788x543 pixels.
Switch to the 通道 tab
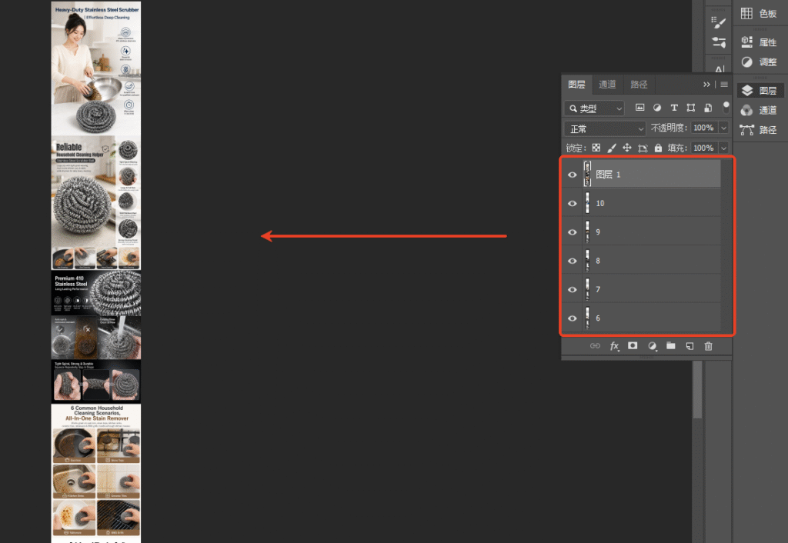607,85
